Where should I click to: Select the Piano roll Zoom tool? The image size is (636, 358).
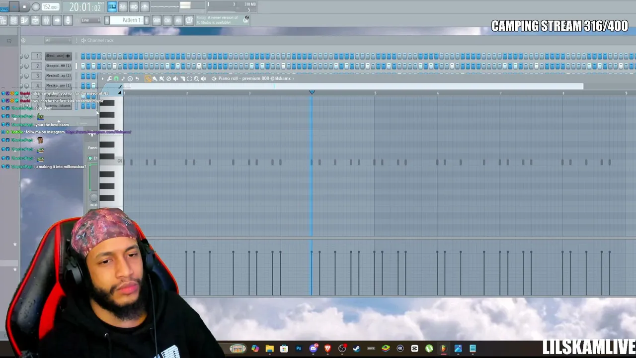196,79
